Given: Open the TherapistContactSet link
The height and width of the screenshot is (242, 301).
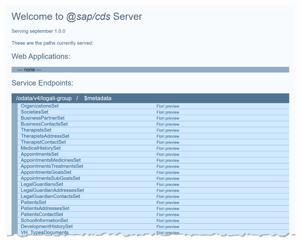Looking at the screenshot, I should click(x=43, y=142).
